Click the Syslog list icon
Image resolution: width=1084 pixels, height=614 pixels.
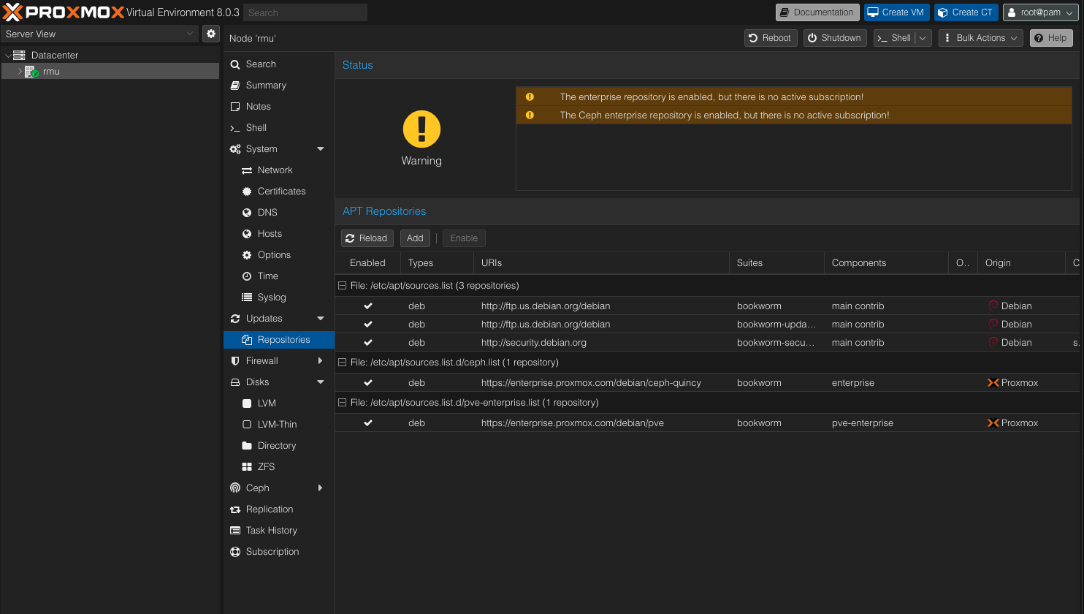(x=247, y=297)
